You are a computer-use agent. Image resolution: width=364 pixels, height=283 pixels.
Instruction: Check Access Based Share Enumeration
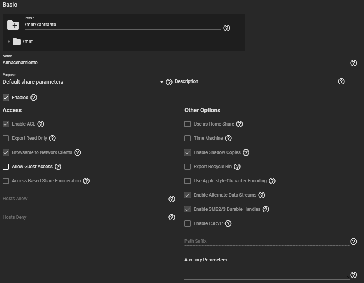pos(6,181)
